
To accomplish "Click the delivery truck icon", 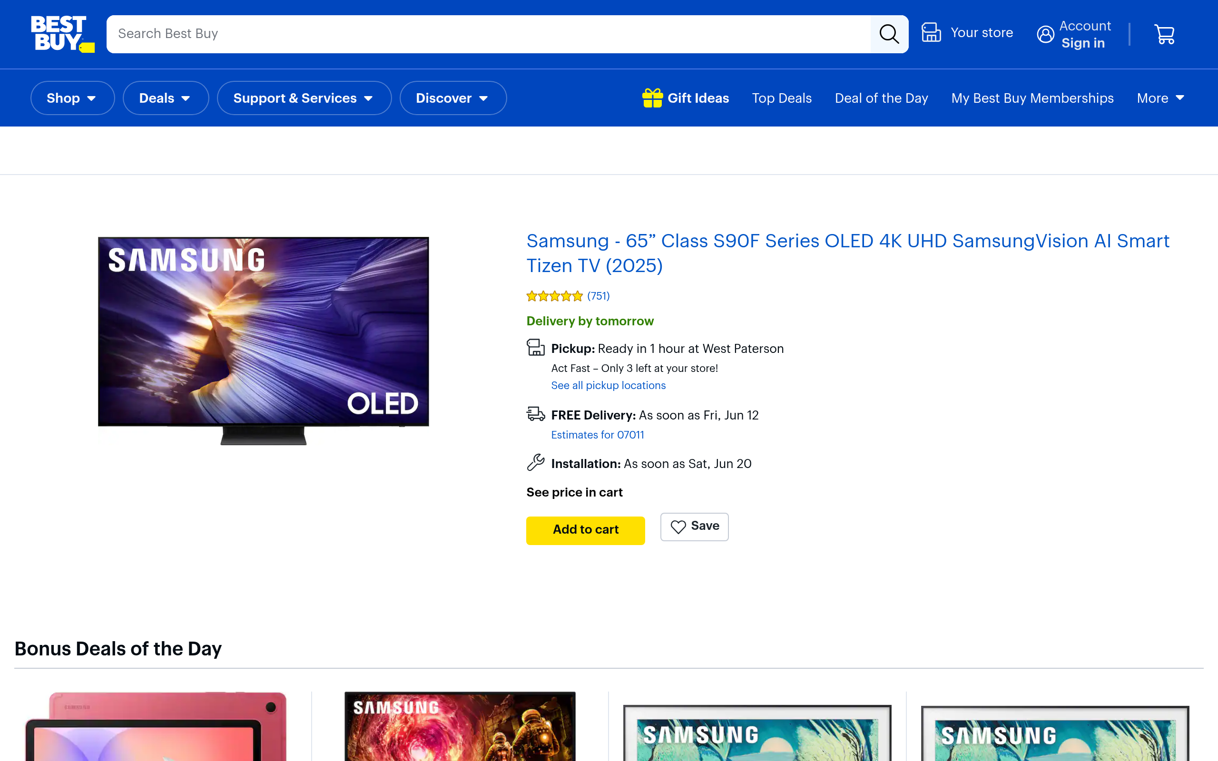I will 536,414.
